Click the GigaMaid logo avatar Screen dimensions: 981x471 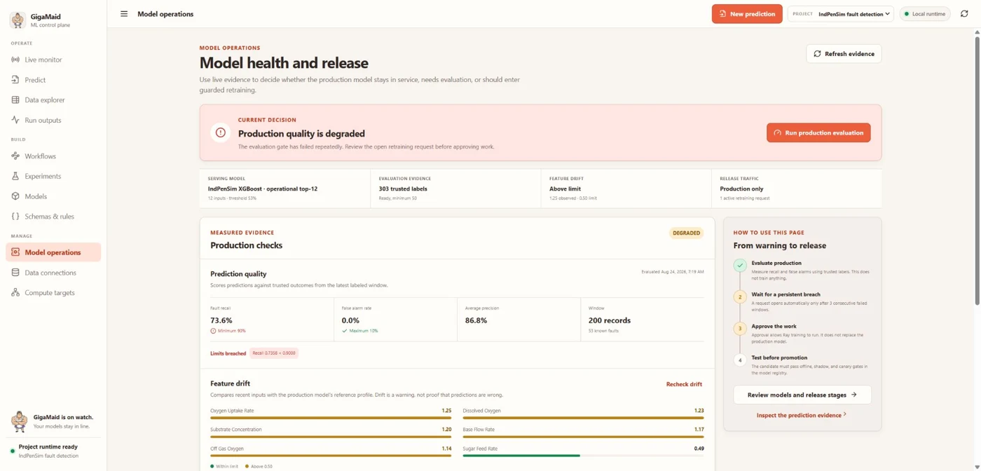[x=18, y=20]
